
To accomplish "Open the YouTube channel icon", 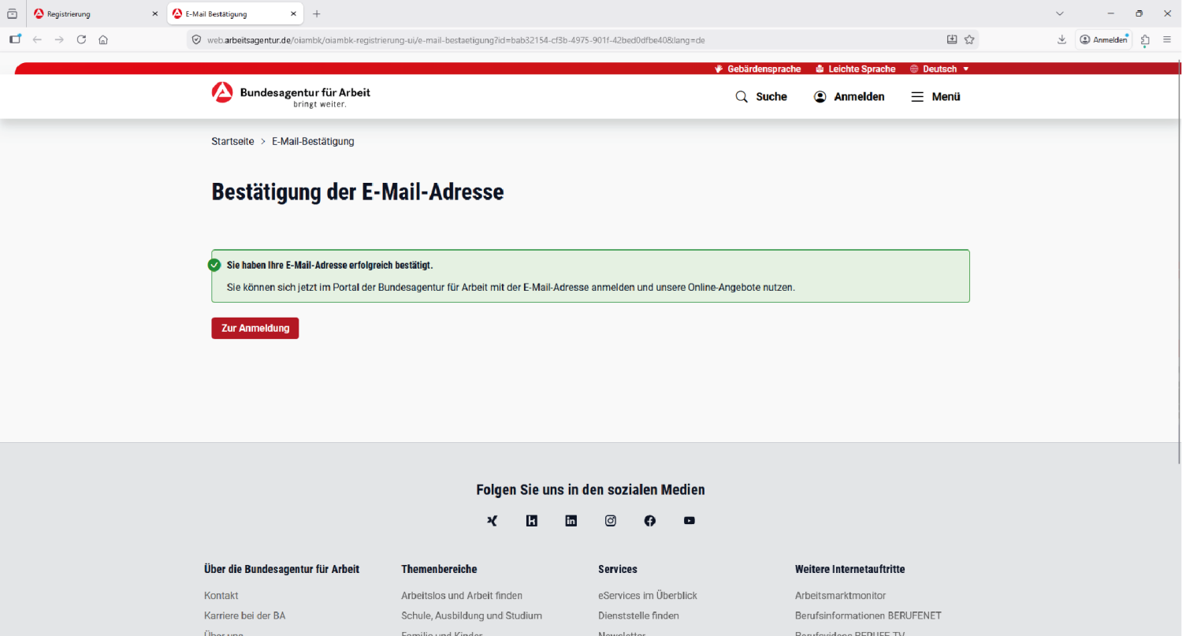I will [689, 520].
